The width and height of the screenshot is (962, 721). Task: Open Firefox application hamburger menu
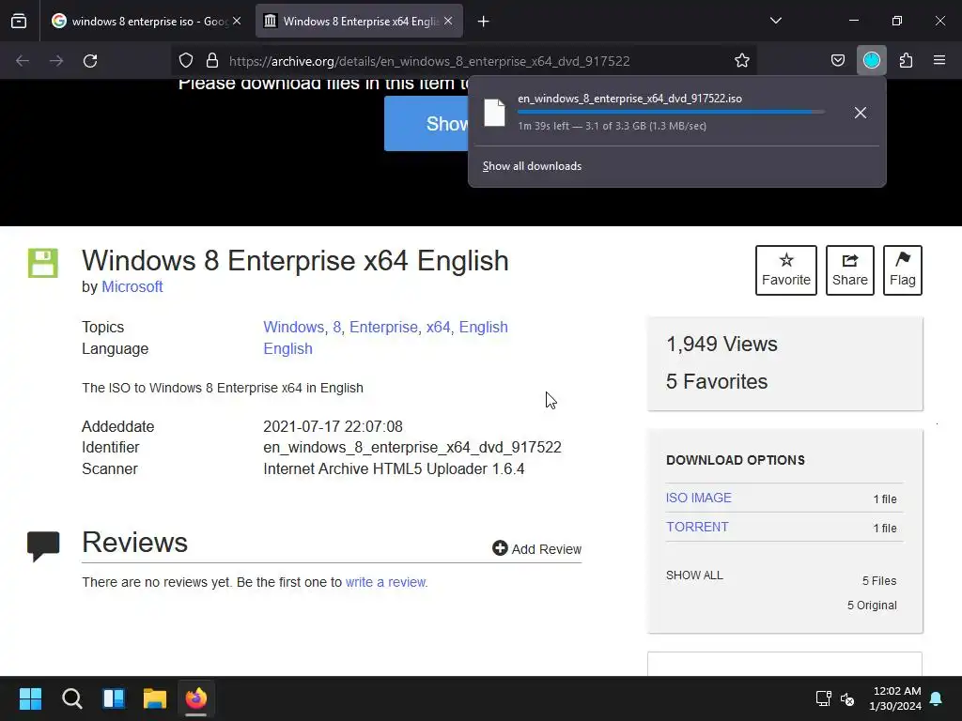939,60
